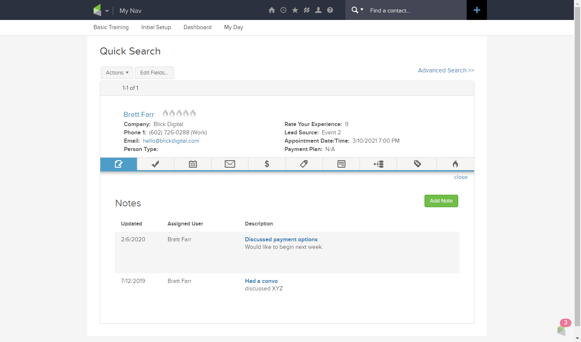Viewport: 581px width, 342px height.
Task: Open the credit card tab icon
Action: point(341,164)
